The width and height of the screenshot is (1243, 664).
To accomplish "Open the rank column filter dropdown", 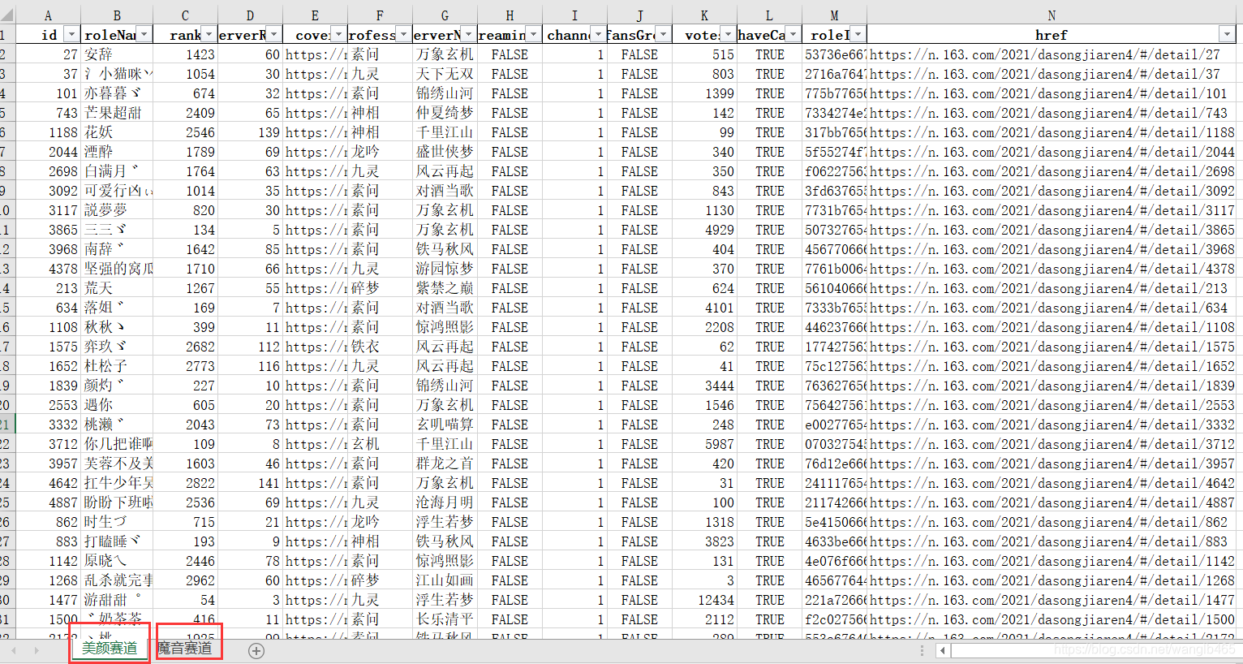I will click(209, 34).
